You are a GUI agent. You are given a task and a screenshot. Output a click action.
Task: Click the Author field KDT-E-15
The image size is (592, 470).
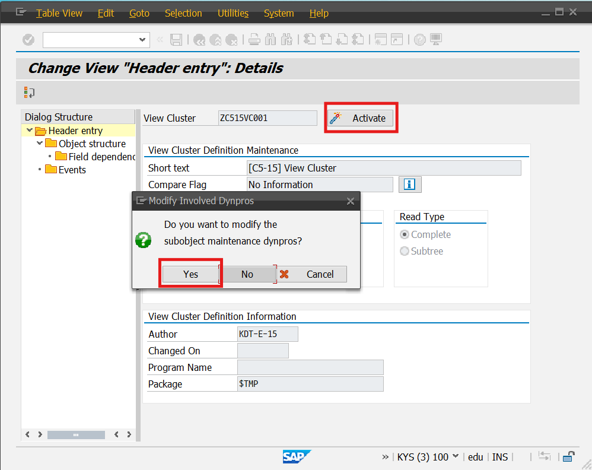268,334
